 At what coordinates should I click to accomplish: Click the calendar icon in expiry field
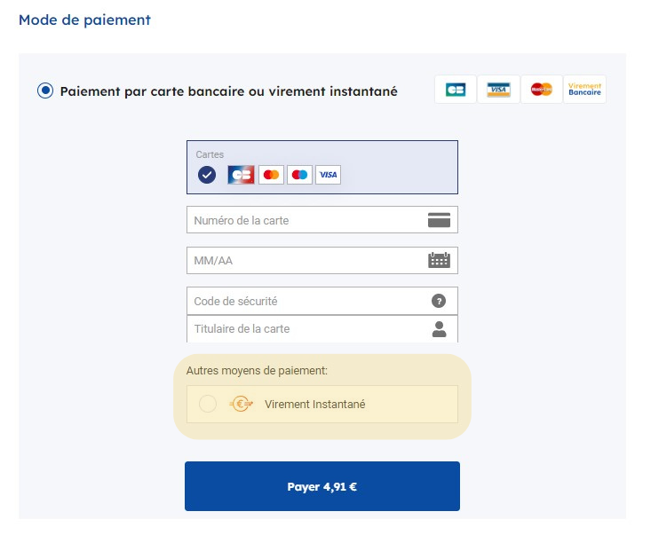point(439,261)
